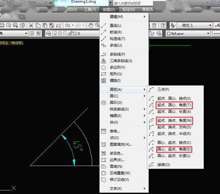Choose 三维多段线(3) menu item

(124, 61)
